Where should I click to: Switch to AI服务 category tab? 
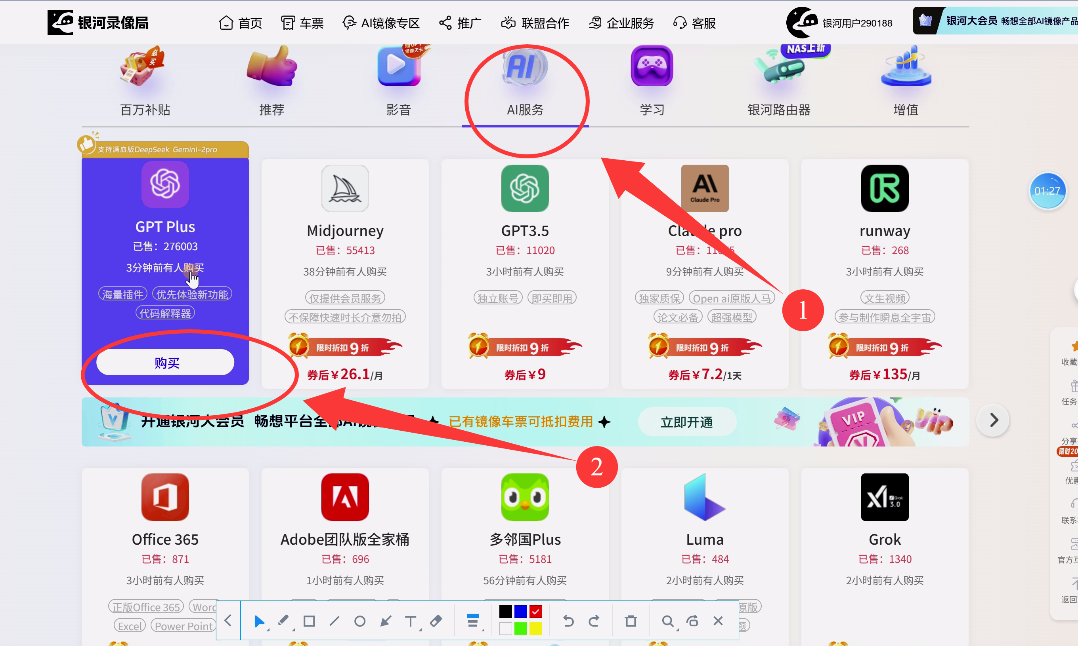525,81
